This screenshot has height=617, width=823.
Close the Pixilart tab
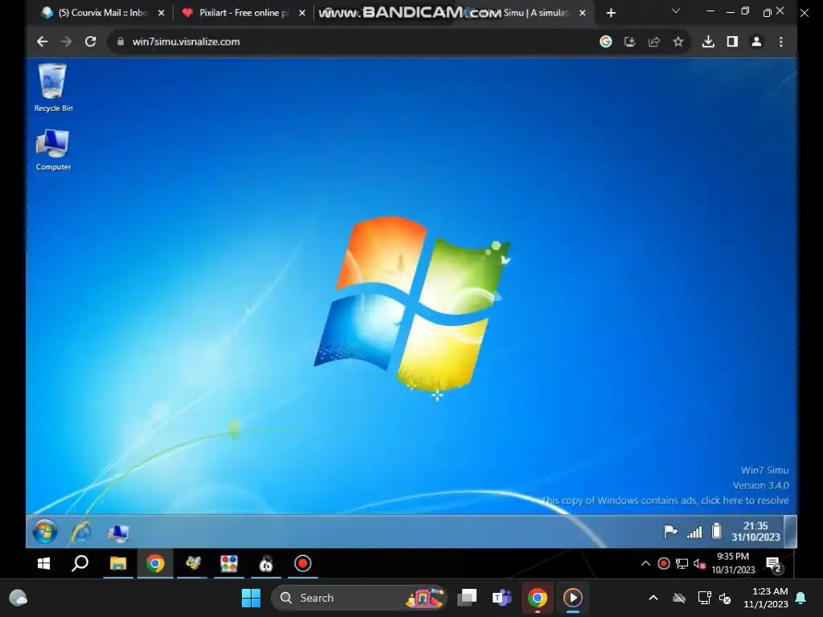point(302,13)
